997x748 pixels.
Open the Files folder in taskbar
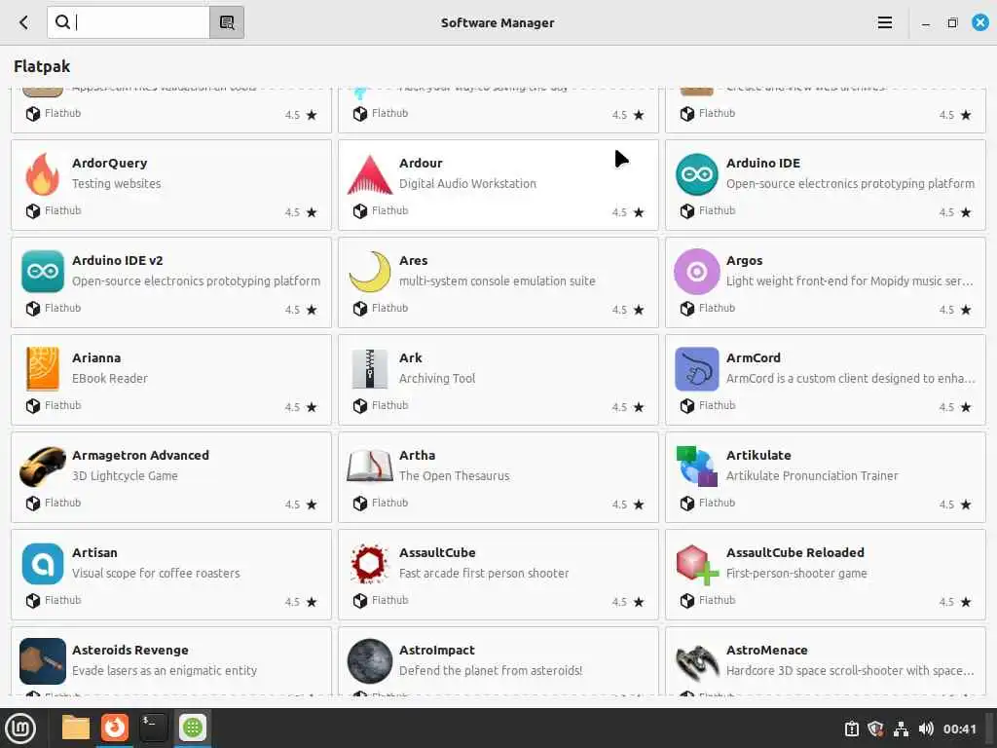75,728
